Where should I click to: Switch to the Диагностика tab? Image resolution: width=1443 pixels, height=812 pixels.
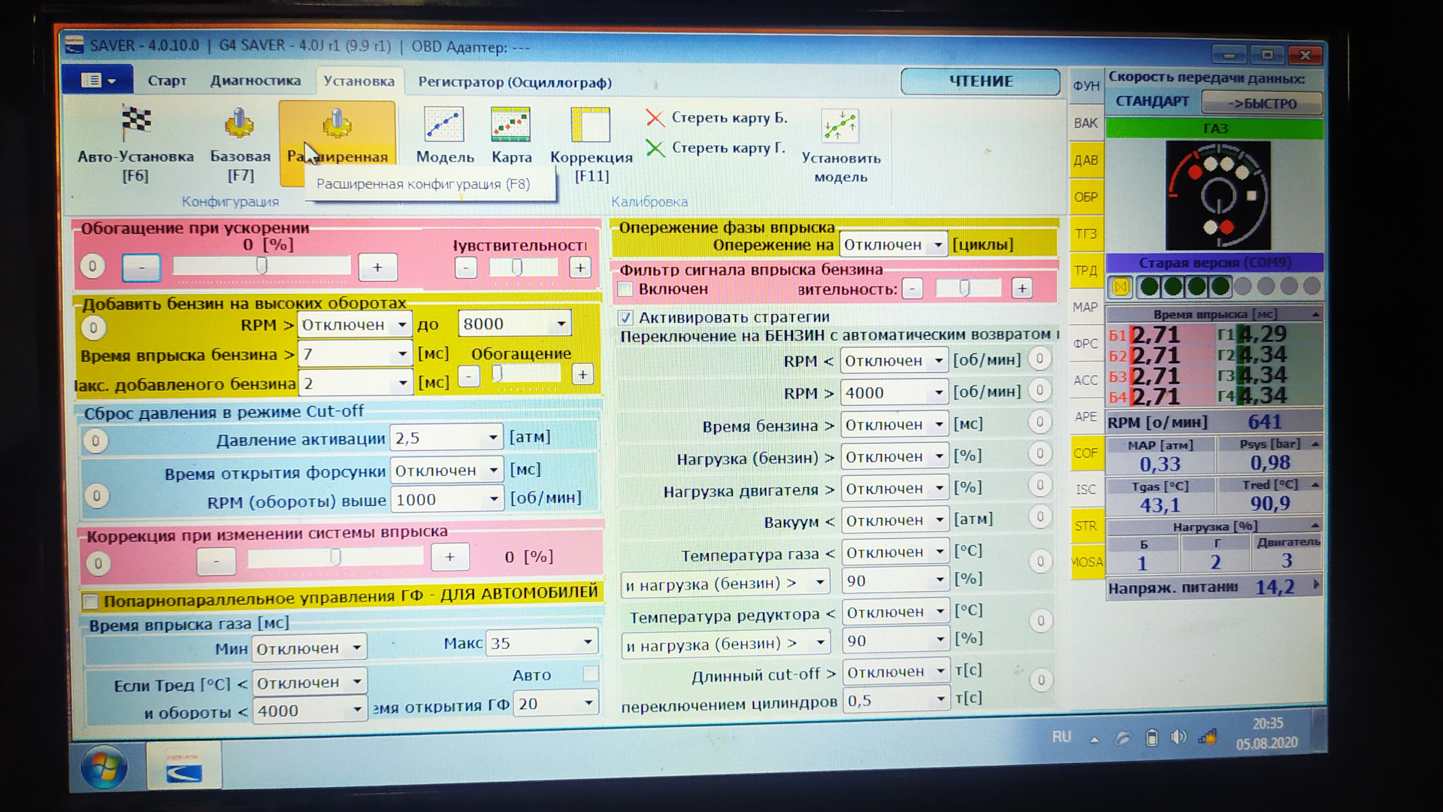coord(256,81)
